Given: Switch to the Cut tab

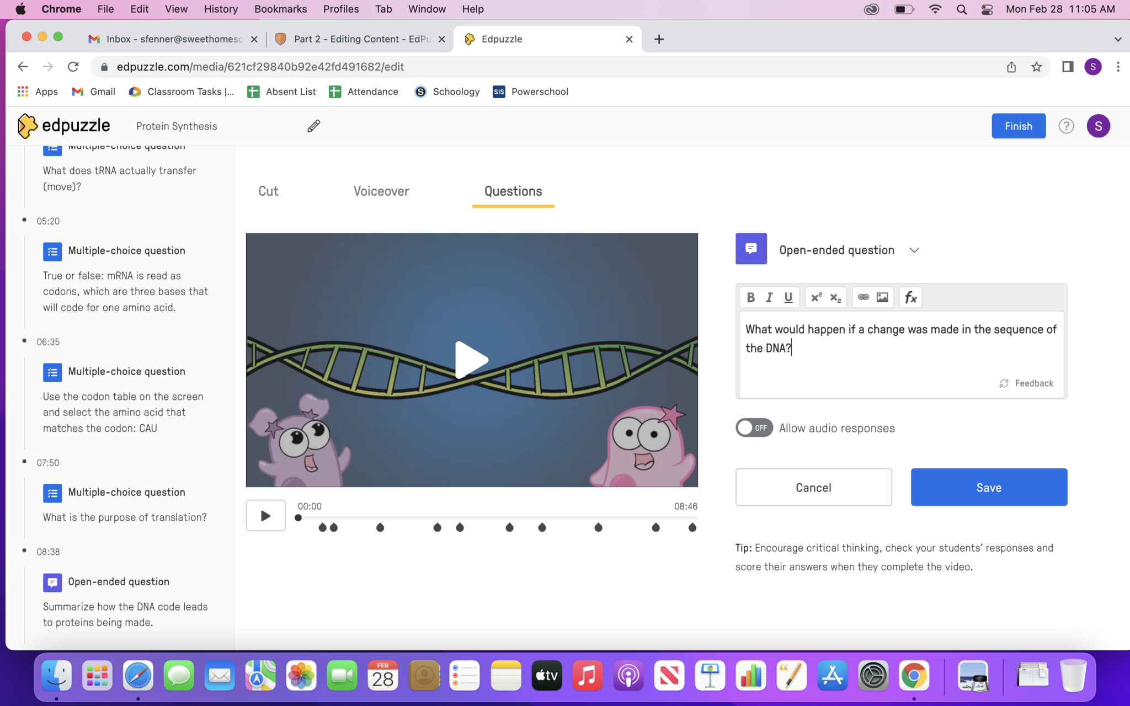Looking at the screenshot, I should coord(268,191).
